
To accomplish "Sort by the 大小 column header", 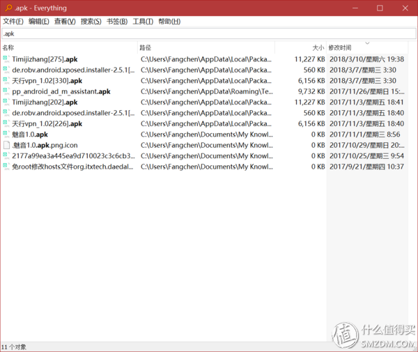I will (x=300, y=47).
